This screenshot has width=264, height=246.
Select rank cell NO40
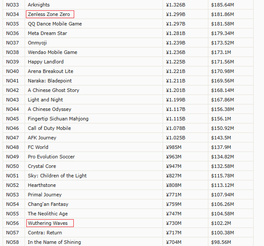(13, 71)
